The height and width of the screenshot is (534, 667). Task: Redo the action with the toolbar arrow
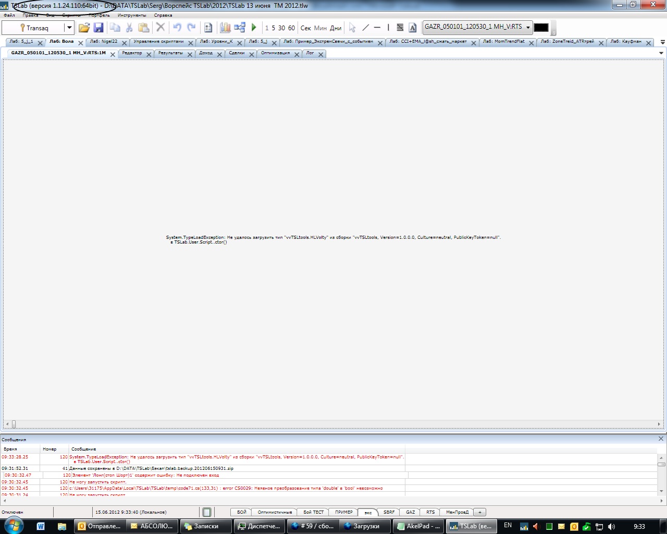[x=191, y=28]
